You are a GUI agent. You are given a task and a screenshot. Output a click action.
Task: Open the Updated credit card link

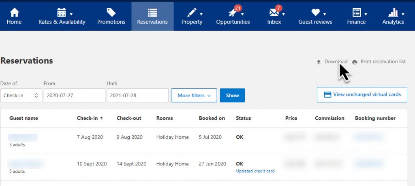click(x=255, y=171)
